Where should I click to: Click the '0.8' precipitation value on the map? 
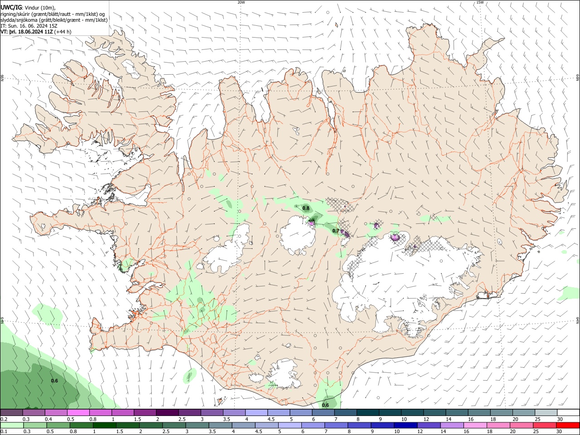tap(306, 208)
